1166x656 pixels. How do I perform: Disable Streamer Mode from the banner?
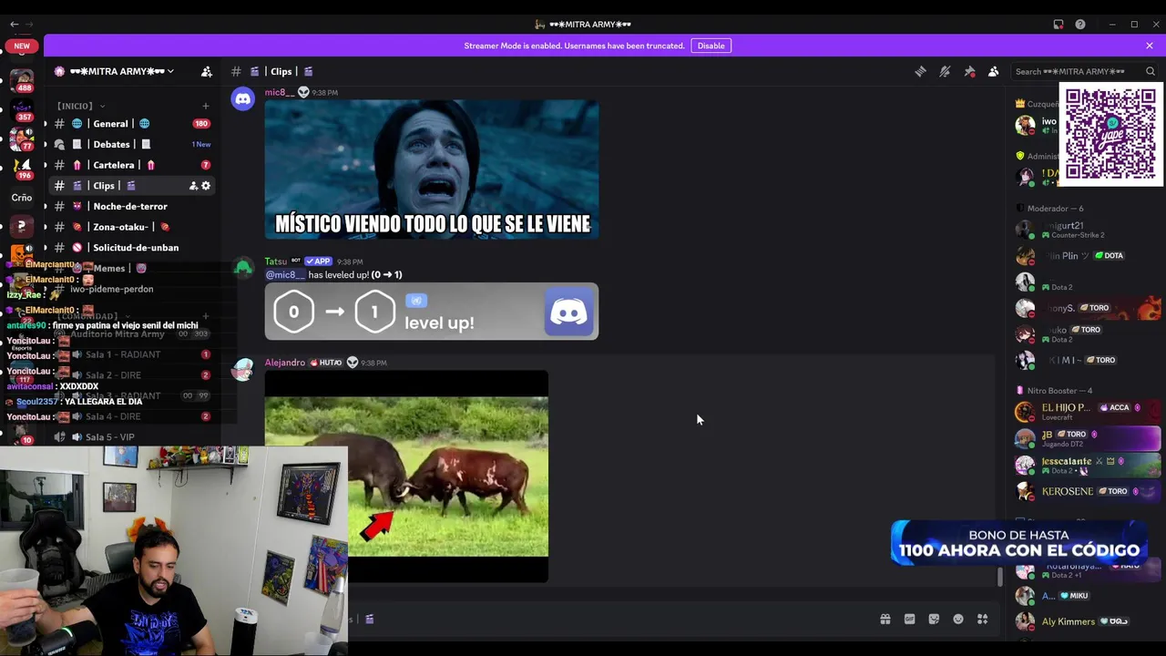(x=711, y=46)
